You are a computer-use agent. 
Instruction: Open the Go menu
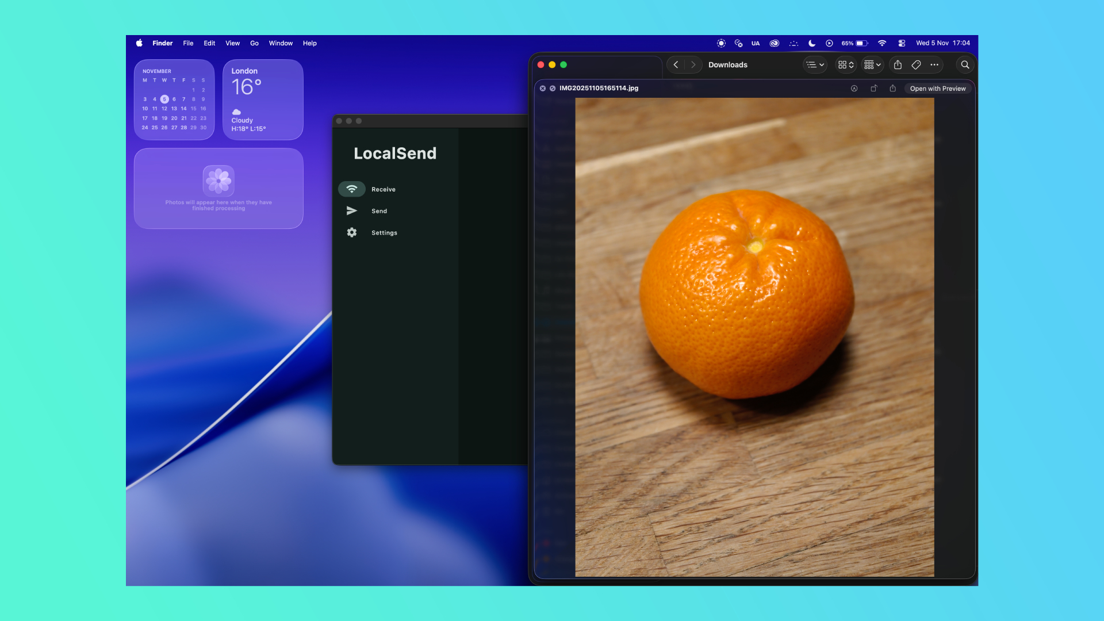pos(254,43)
